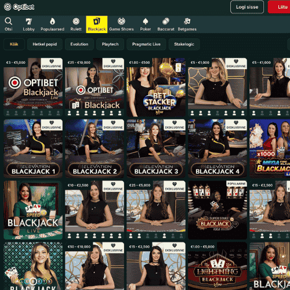290x290 pixels.
Task: Filter games by Evolution provider
Action: pyautogui.click(x=79, y=44)
